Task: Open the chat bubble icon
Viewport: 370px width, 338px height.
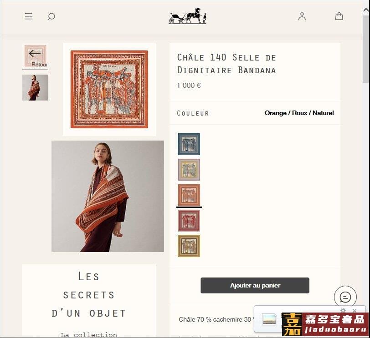Action: click(x=345, y=297)
